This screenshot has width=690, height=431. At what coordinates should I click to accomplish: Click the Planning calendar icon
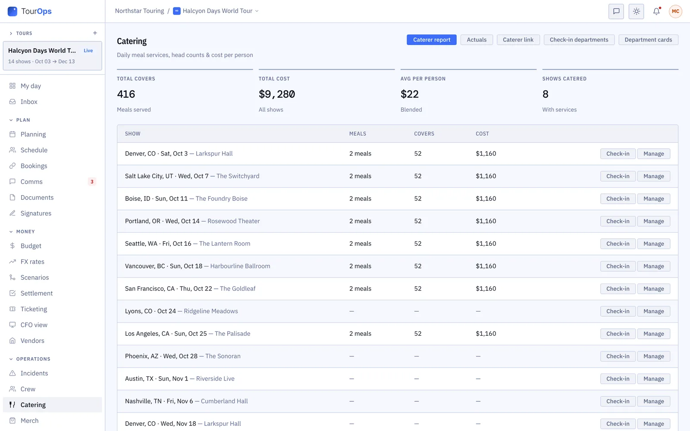[x=13, y=134]
